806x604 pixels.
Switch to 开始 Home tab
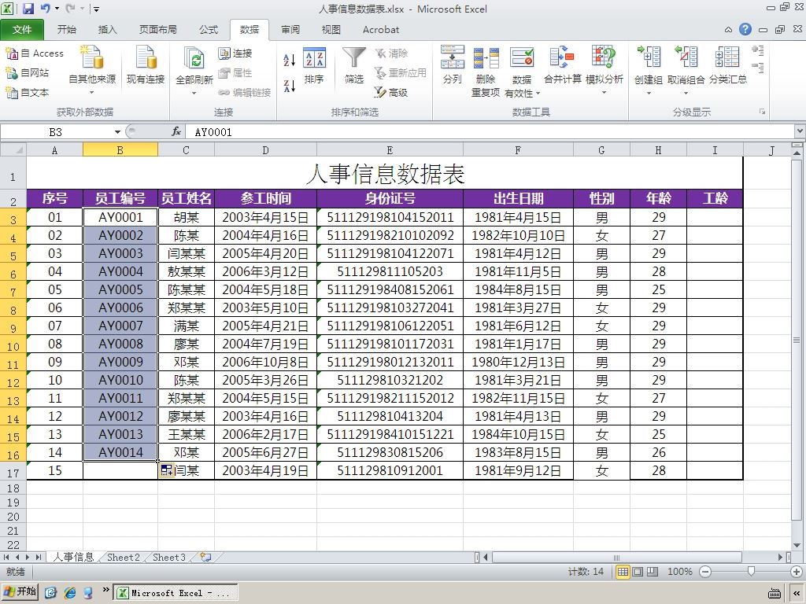[x=67, y=30]
